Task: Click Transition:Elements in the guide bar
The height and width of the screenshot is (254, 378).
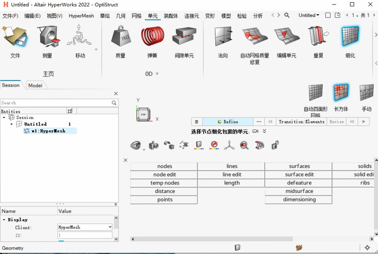Action: pos(301,122)
